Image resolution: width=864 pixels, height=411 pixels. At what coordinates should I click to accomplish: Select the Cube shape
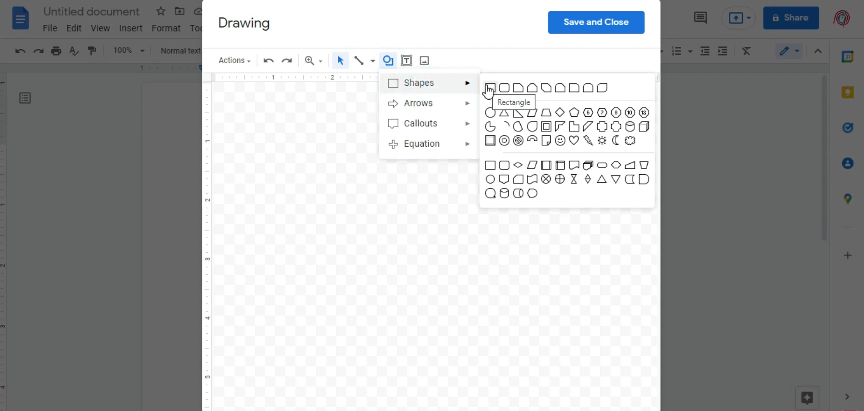(644, 126)
